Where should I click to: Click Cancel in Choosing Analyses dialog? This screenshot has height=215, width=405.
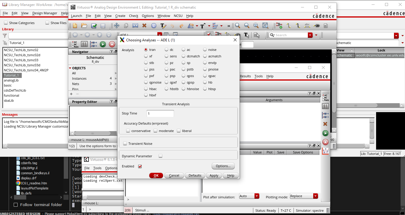point(174,175)
